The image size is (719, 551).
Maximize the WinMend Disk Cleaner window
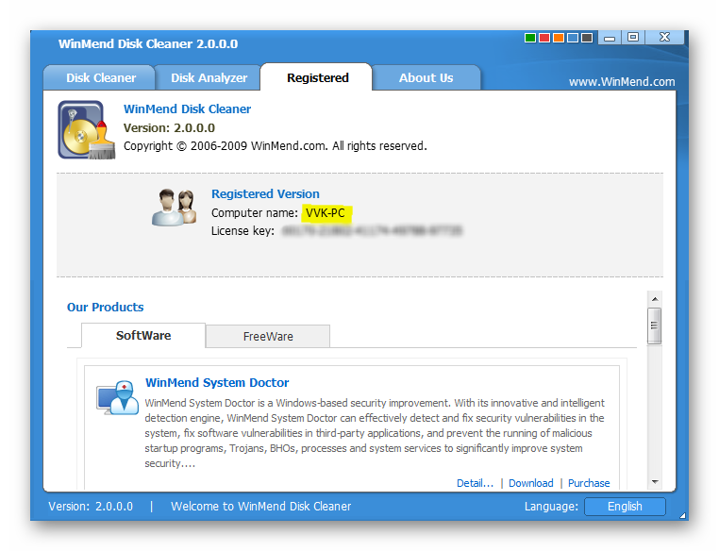tap(633, 37)
